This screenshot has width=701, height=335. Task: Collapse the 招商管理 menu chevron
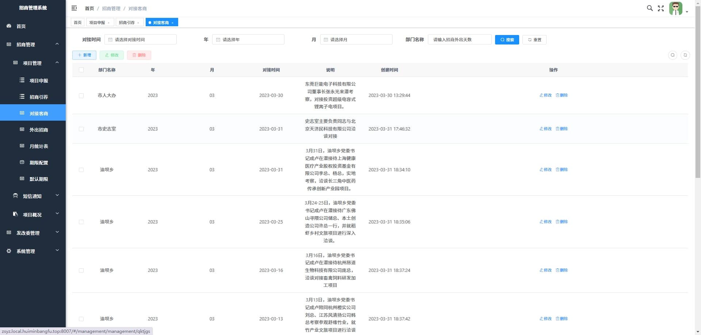click(x=57, y=44)
